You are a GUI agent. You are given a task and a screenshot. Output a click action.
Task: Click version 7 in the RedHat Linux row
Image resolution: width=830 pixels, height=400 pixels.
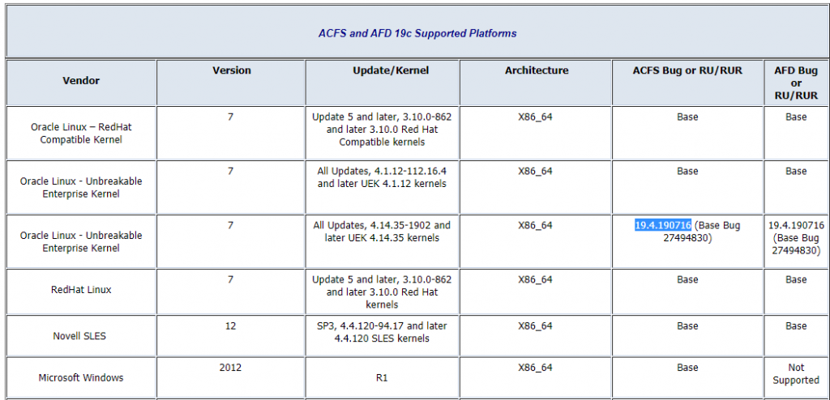230,279
